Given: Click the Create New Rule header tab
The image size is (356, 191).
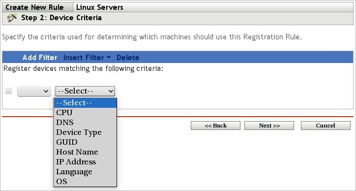Looking at the screenshot, I should pos(35,7).
